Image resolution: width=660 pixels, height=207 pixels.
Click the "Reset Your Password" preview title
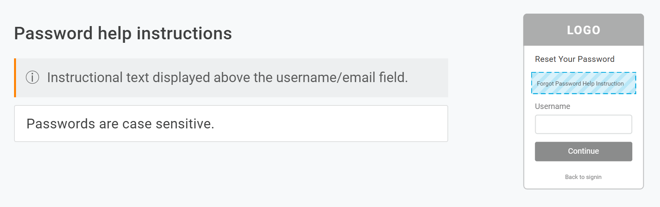click(575, 59)
